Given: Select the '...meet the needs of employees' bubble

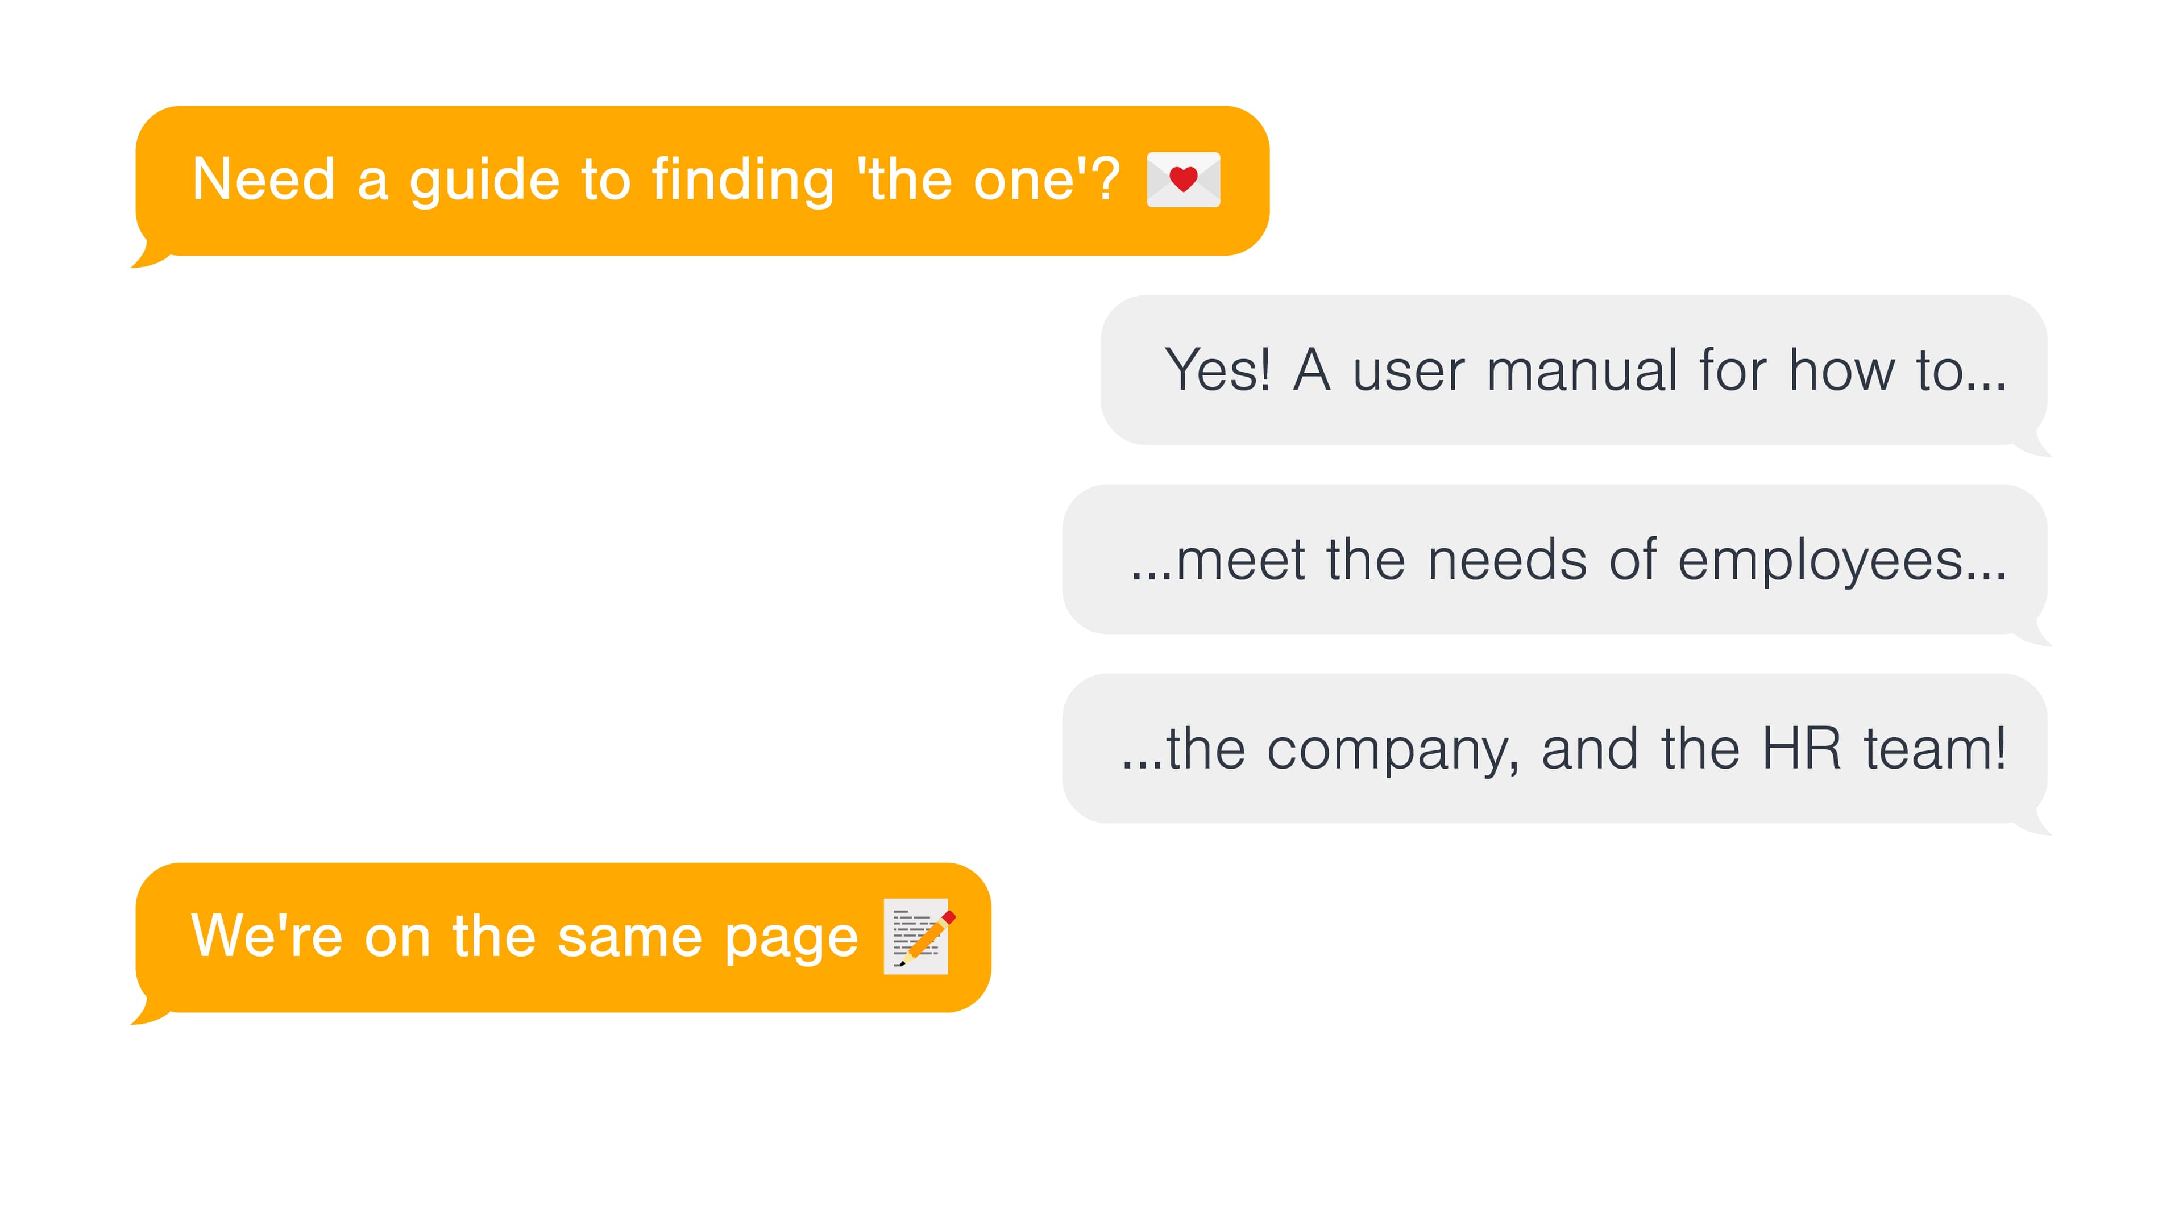Looking at the screenshot, I should (x=1555, y=560).
